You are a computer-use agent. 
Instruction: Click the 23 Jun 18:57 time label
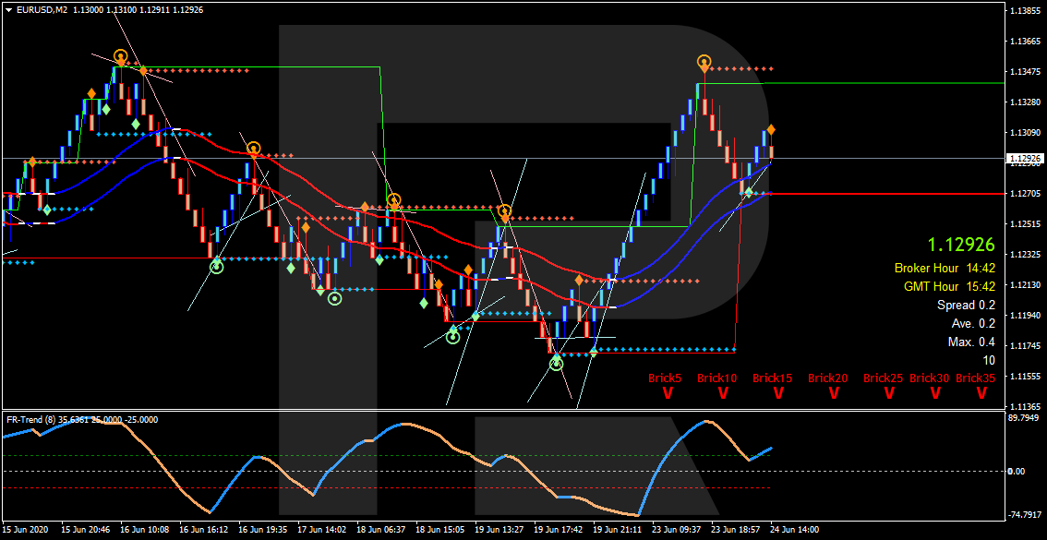click(737, 529)
